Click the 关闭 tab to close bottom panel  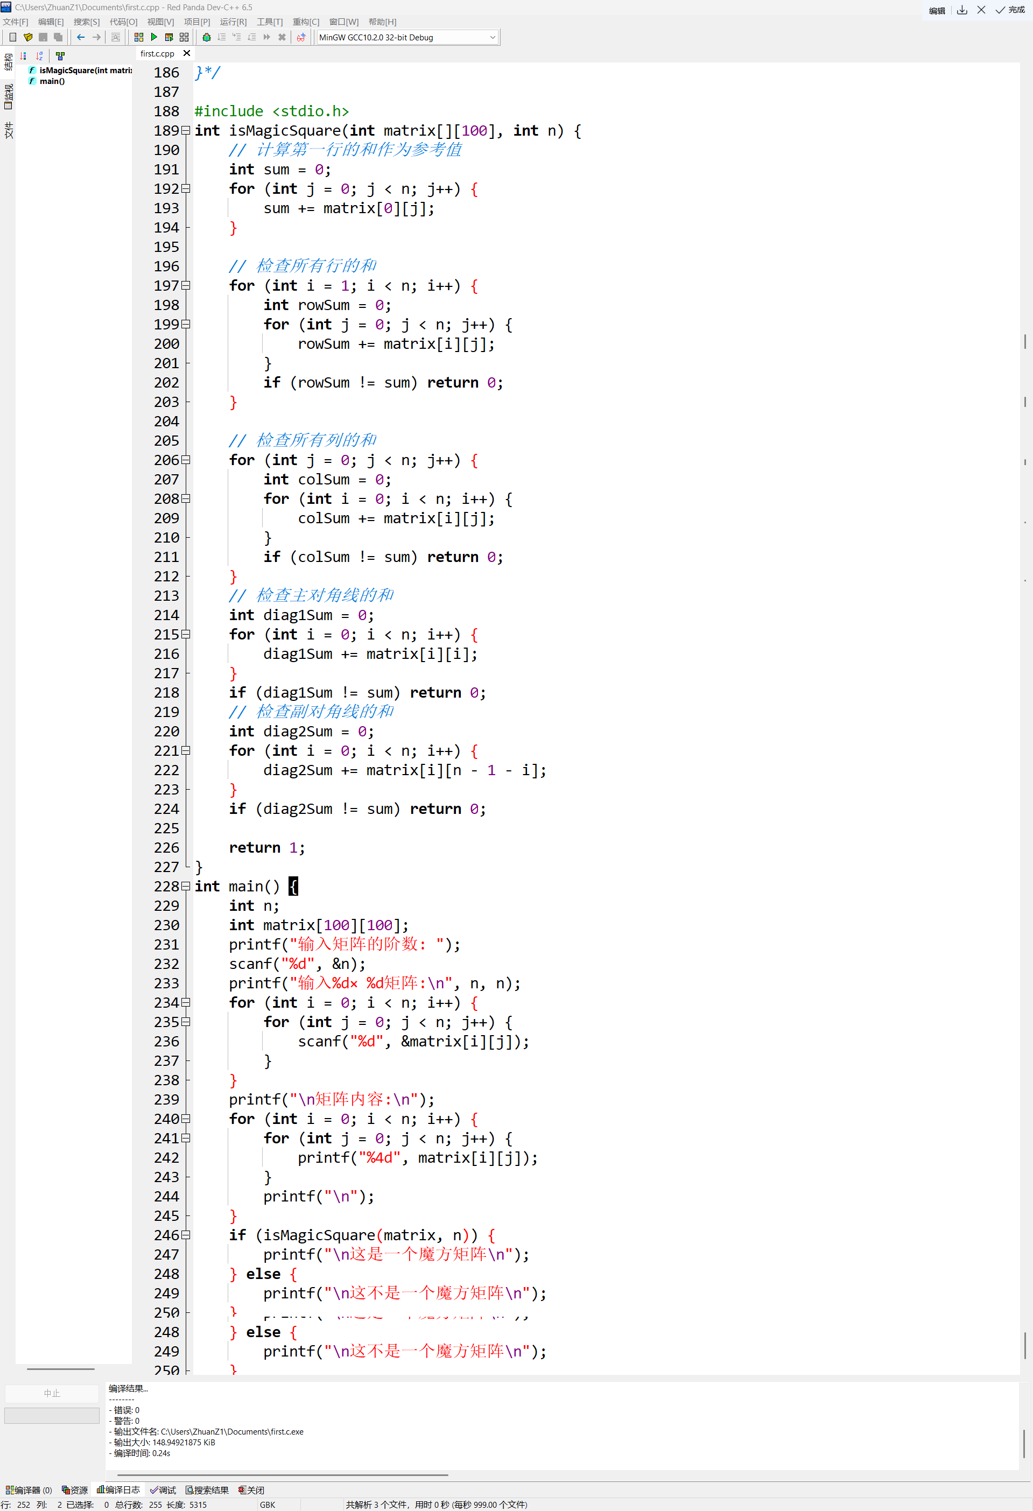pos(251,1489)
